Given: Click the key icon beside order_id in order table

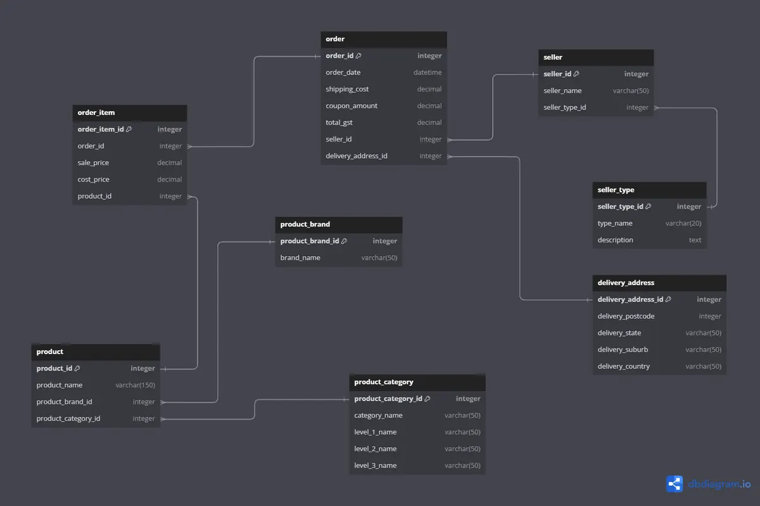Looking at the screenshot, I should click(358, 56).
